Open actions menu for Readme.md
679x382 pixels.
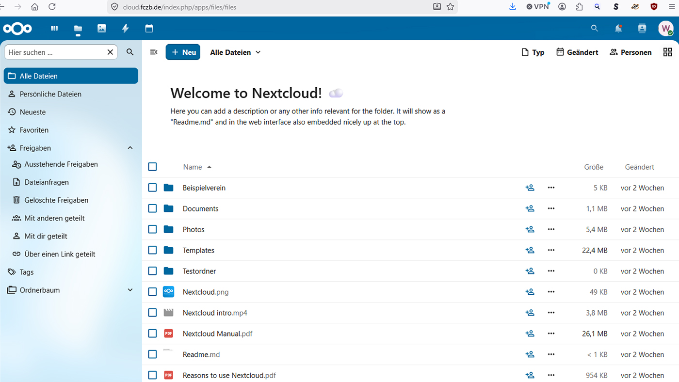click(x=551, y=354)
